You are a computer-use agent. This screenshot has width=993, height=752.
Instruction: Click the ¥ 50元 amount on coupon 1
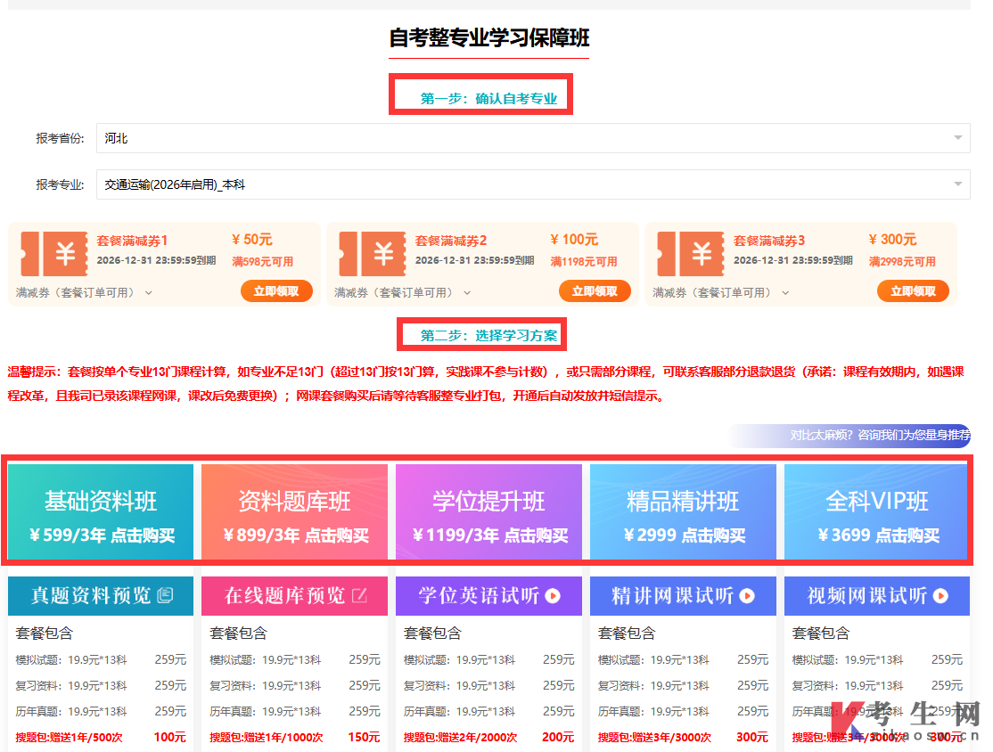[x=252, y=240]
